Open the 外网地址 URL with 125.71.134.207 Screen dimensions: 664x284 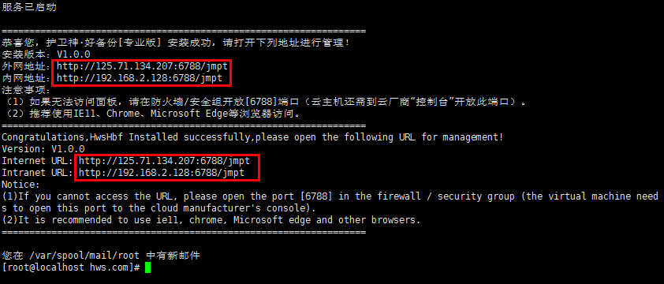pos(142,66)
